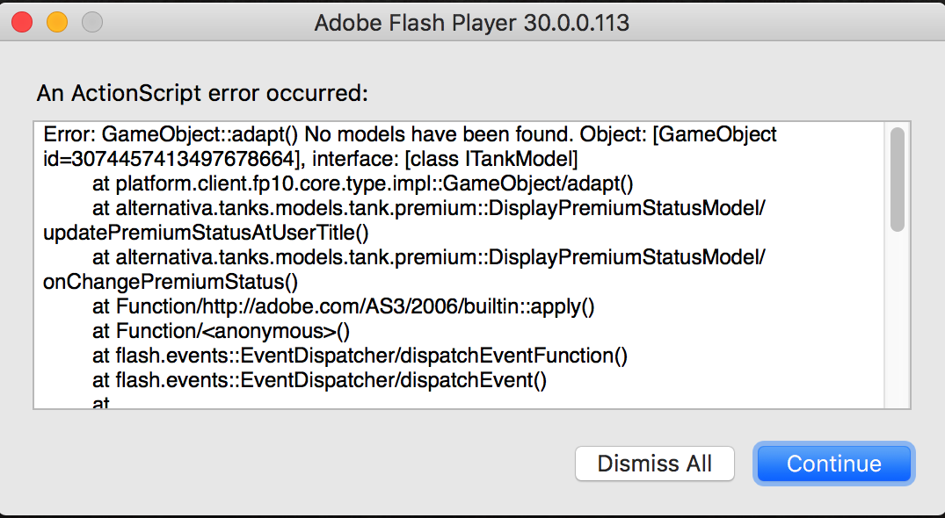Click the Dismiss All button
The height and width of the screenshot is (518, 945).
pos(654,463)
